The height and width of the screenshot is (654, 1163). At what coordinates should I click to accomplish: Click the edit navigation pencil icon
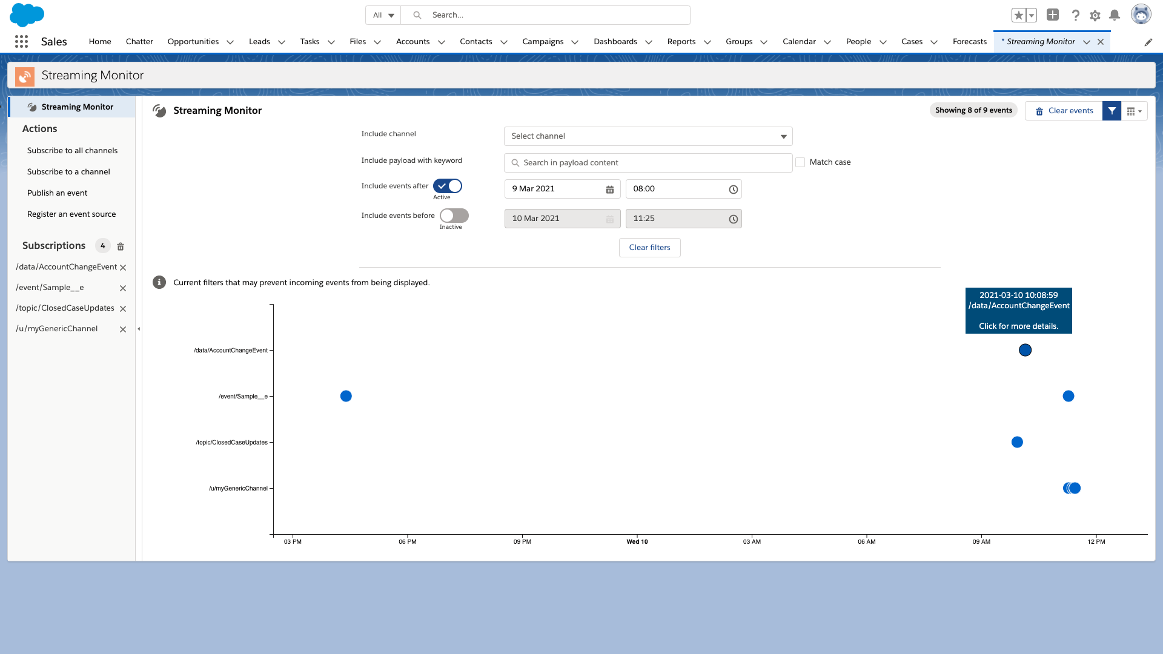click(1148, 42)
